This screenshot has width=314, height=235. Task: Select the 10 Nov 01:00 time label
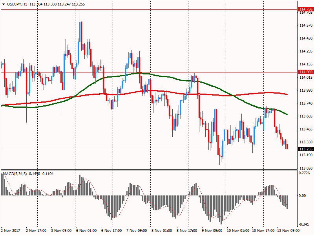[238, 231]
